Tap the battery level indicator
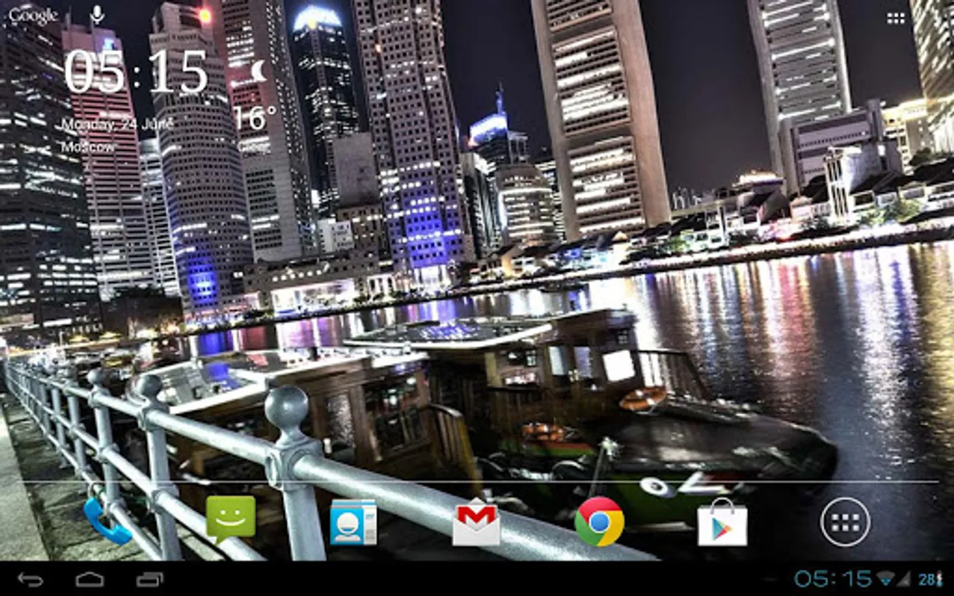Image resolution: width=954 pixels, height=596 pixels. 929,579
